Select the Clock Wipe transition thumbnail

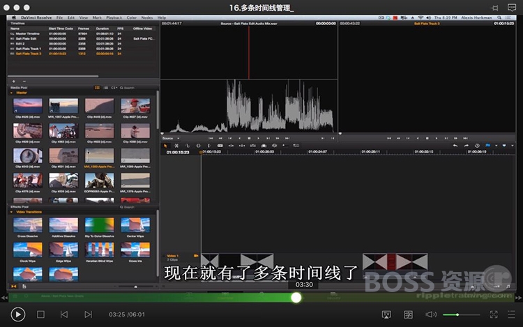tap(28, 250)
